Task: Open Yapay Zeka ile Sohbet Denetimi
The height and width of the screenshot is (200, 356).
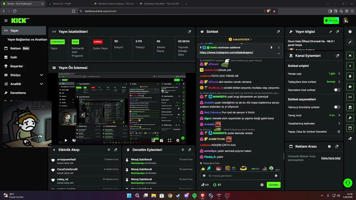Action: coord(314,132)
